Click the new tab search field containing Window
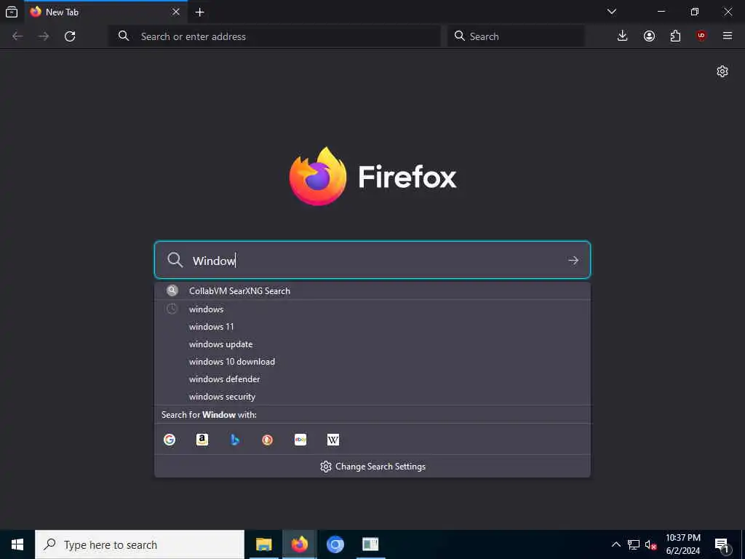The image size is (745, 559). pos(372,260)
